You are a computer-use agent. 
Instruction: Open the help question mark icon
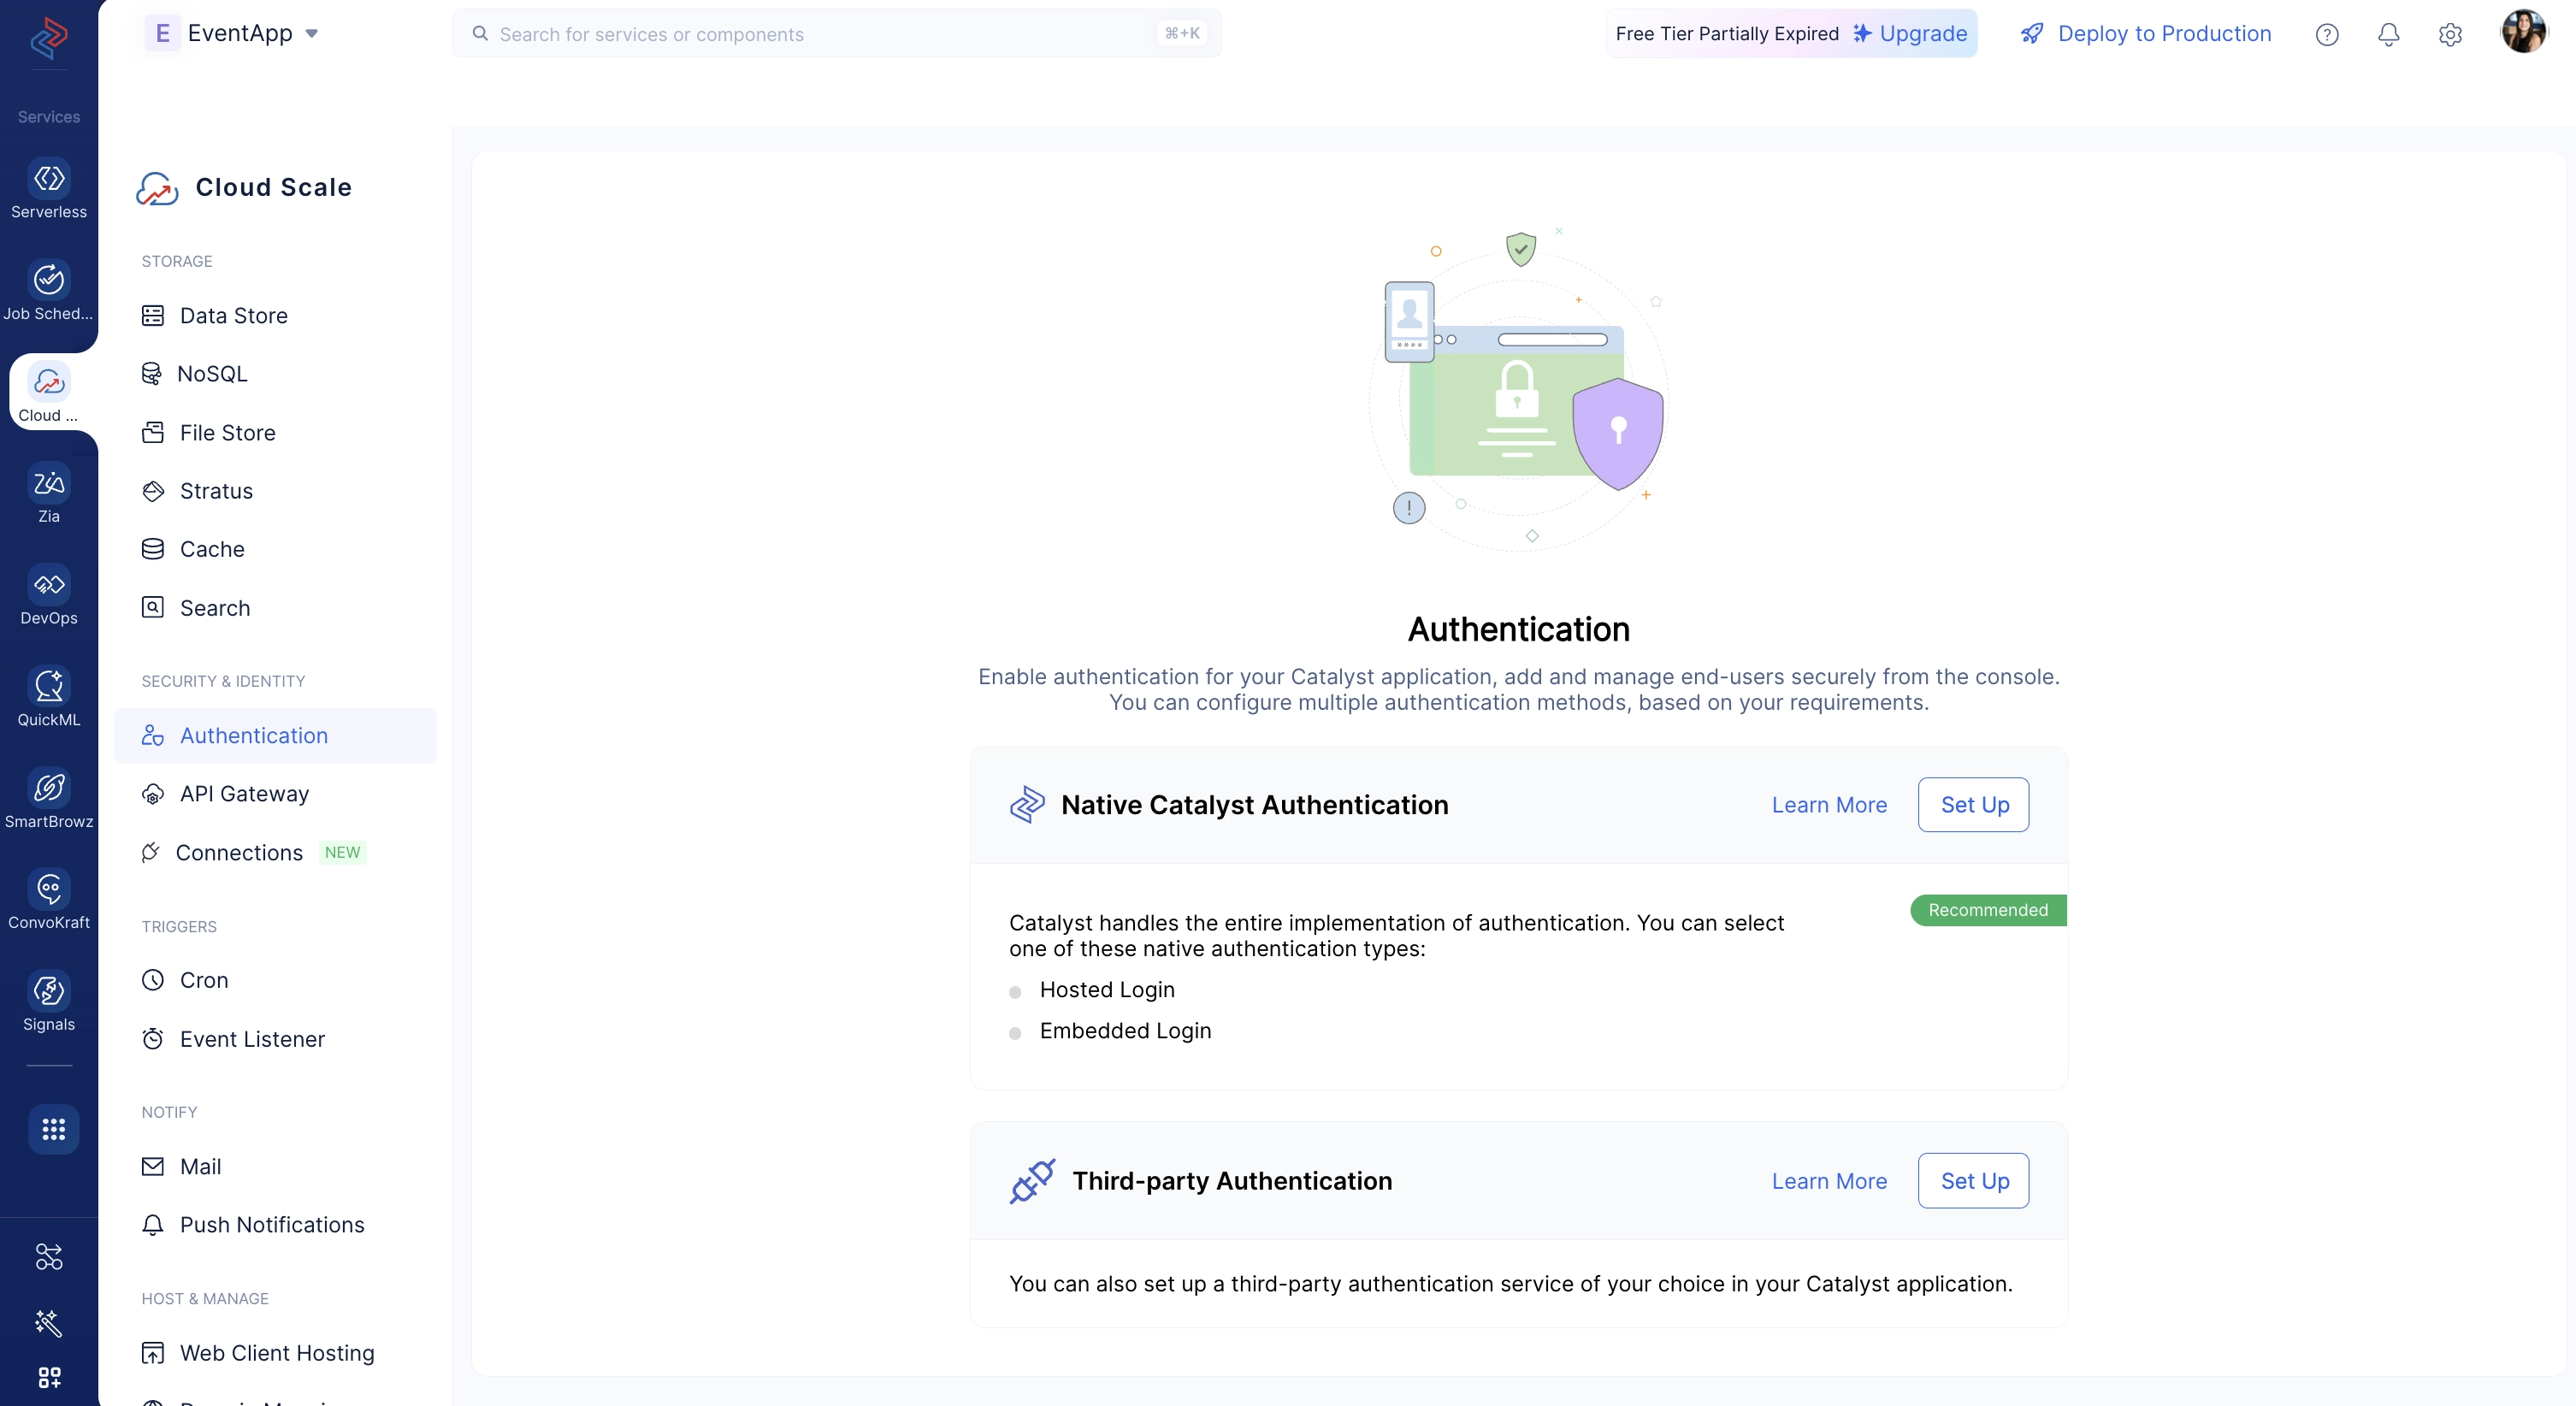[x=2327, y=34]
